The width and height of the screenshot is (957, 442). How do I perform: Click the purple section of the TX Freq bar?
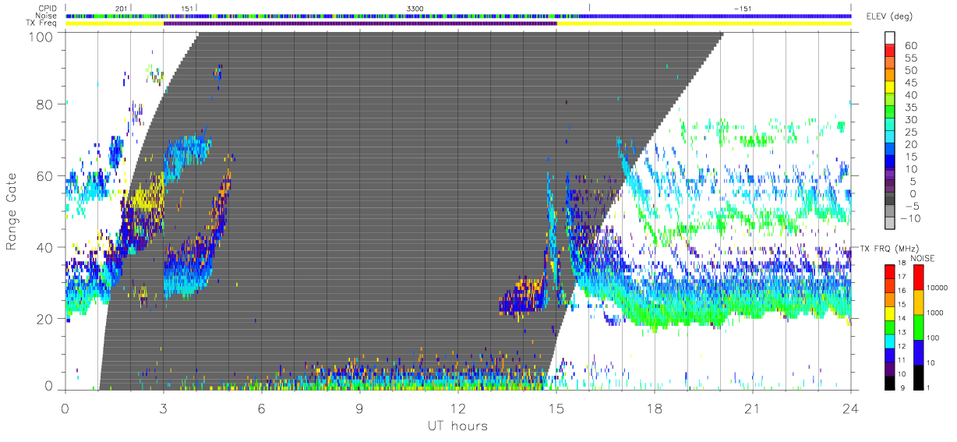[360, 23]
